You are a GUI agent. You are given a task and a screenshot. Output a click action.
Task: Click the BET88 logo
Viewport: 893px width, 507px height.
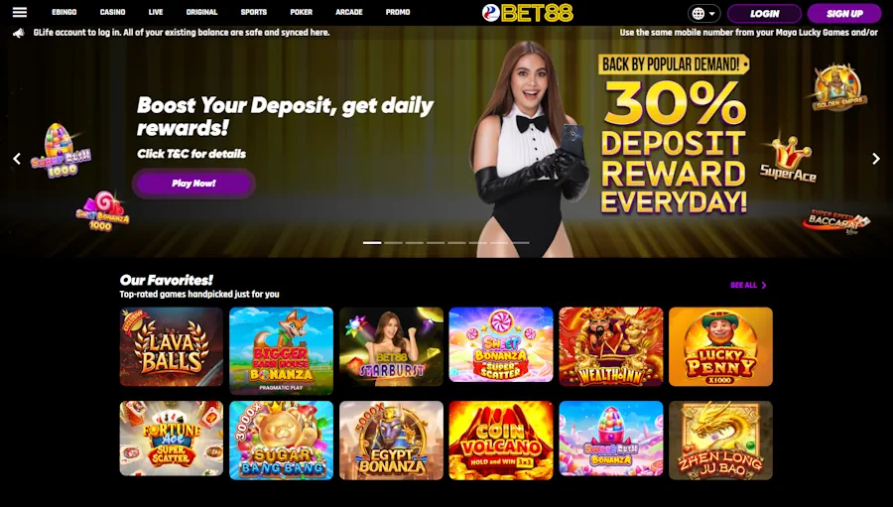(x=527, y=13)
